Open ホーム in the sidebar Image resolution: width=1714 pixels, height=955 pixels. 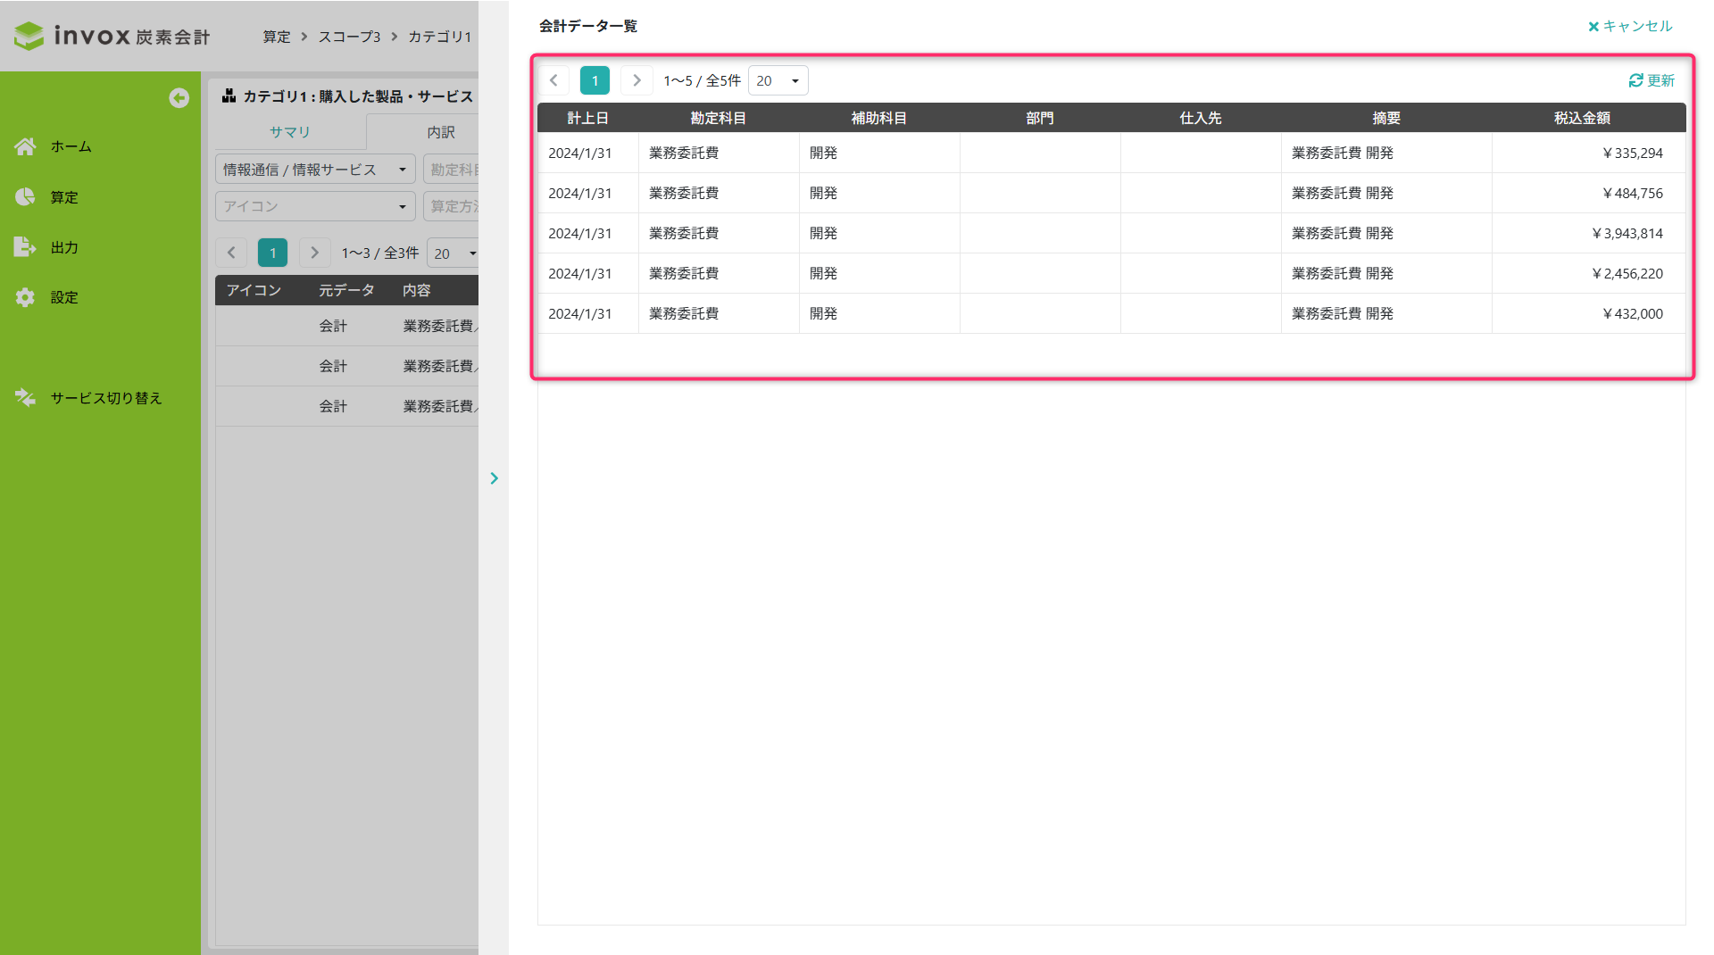click(x=71, y=146)
